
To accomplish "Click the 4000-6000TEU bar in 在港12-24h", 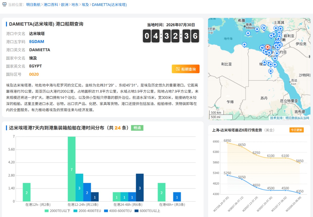I will coord(87,192).
